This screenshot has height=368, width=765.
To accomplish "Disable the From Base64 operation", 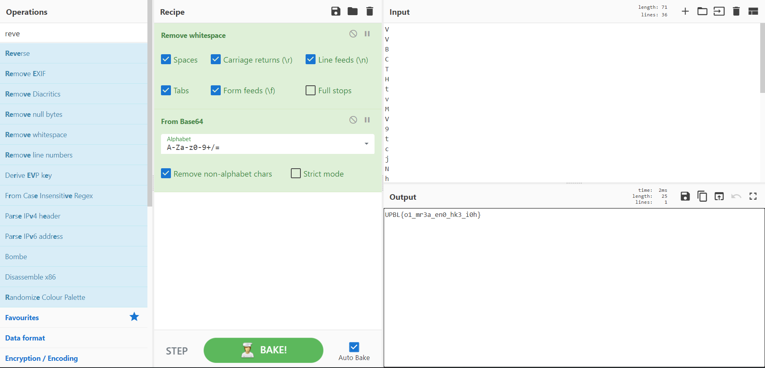I will (353, 120).
